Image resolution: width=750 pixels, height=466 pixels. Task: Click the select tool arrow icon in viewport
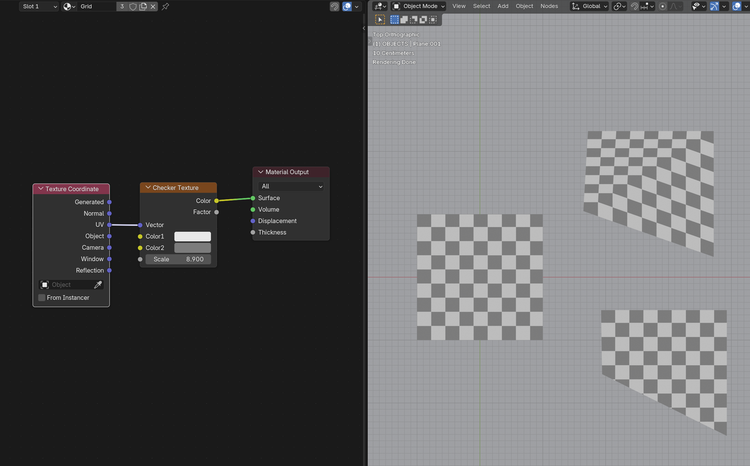[380, 19]
